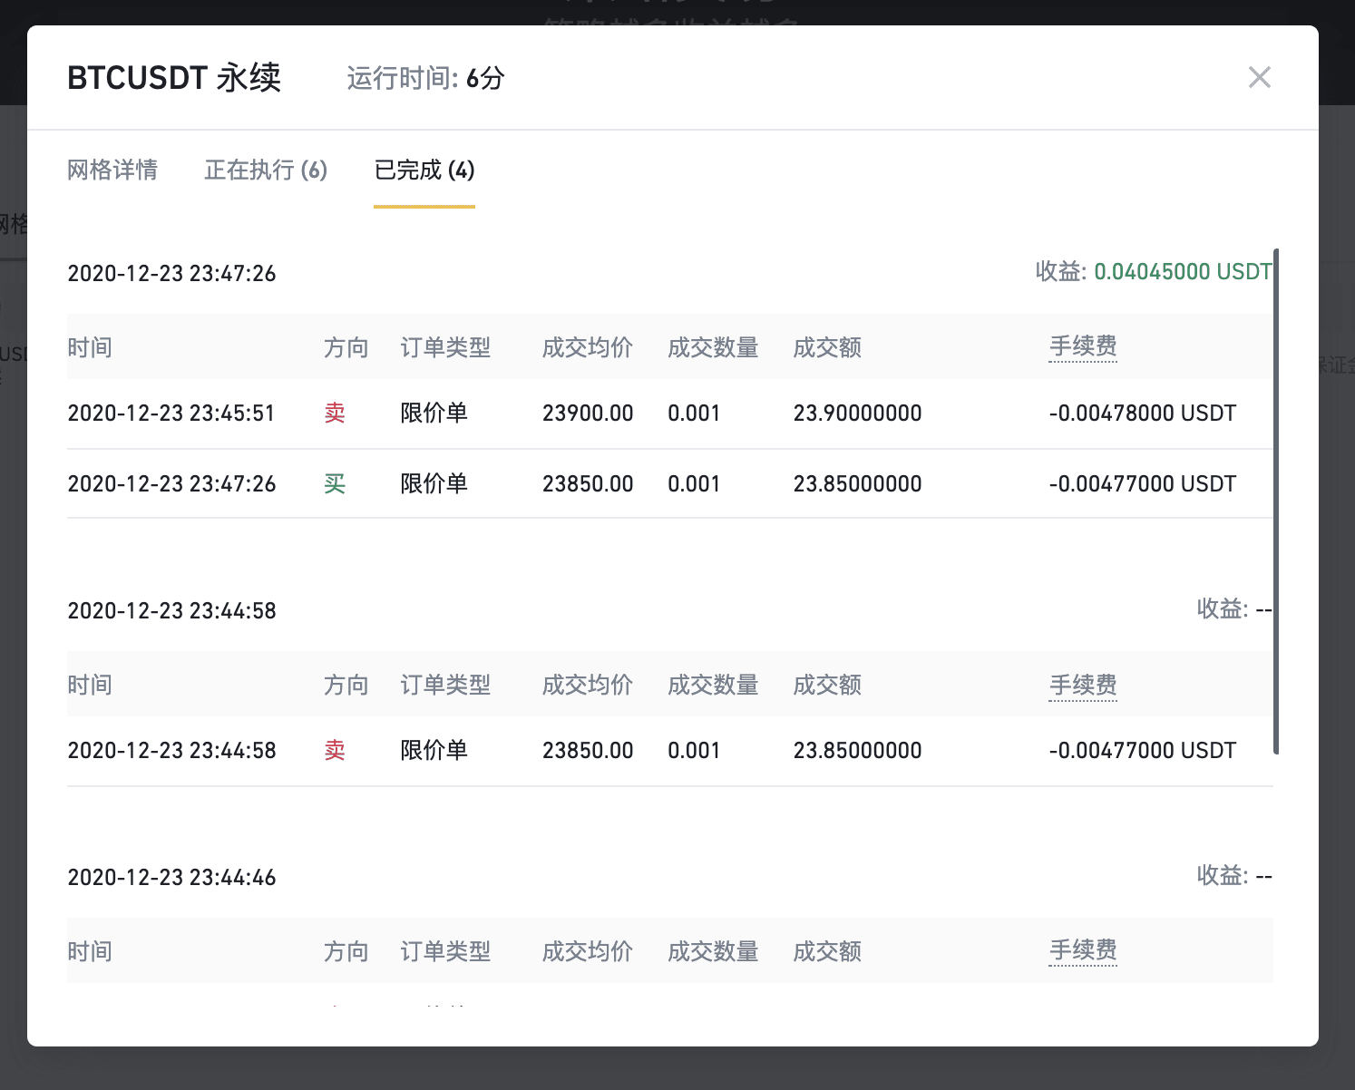The image size is (1355, 1090).
Task: Select the 已完成 (4) tab
Action: [424, 170]
